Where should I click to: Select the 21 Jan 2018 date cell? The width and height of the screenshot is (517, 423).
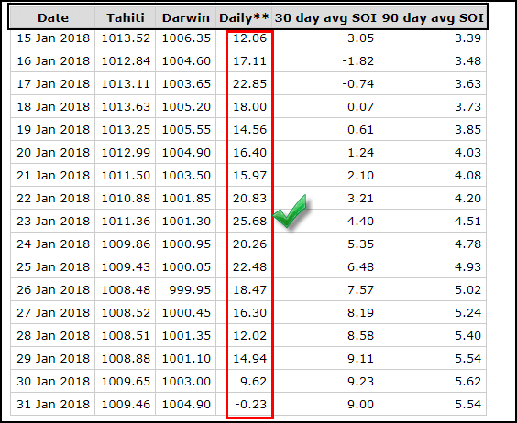[53, 175]
